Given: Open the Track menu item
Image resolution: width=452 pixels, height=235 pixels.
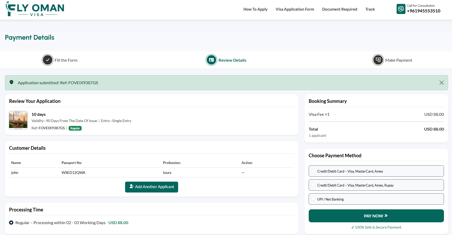Looking at the screenshot, I should click(370, 9).
